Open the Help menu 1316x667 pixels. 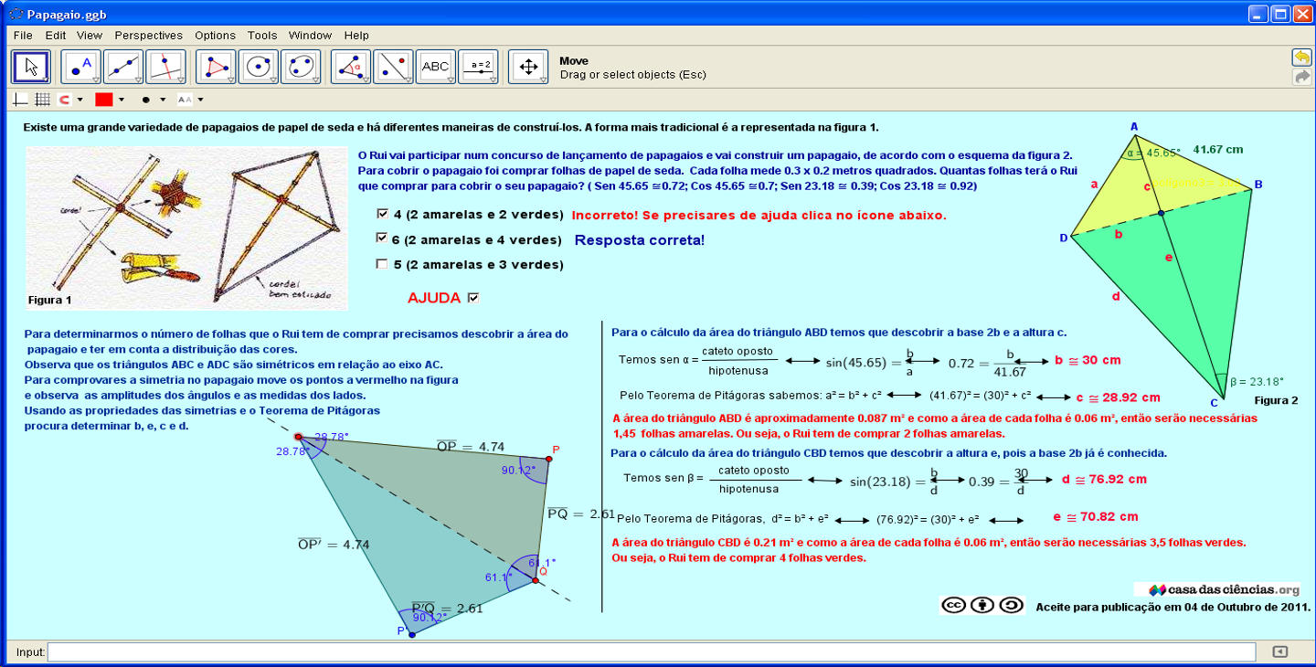click(x=356, y=36)
